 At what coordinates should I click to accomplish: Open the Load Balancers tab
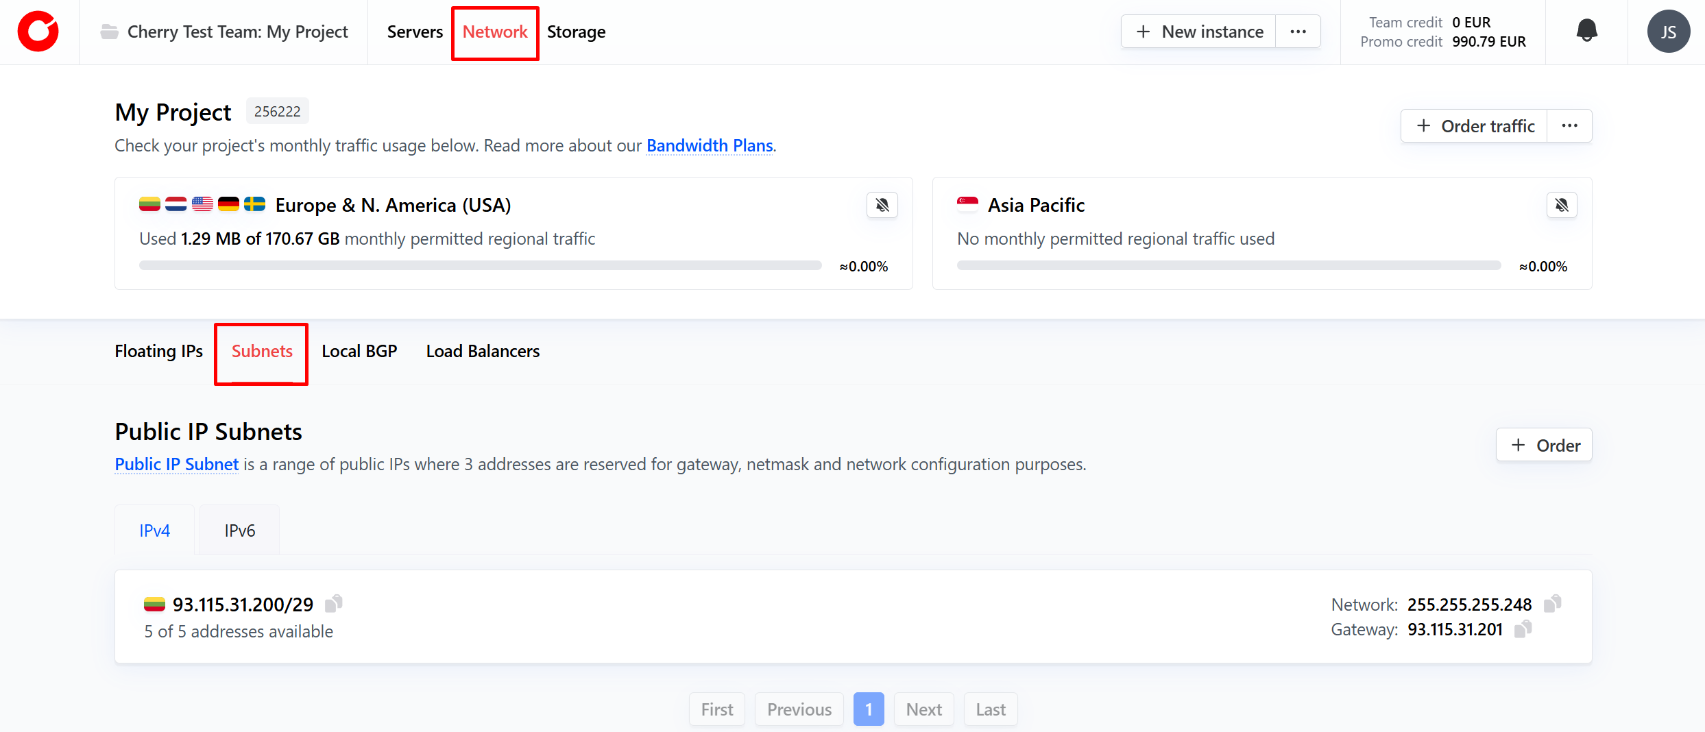[483, 351]
